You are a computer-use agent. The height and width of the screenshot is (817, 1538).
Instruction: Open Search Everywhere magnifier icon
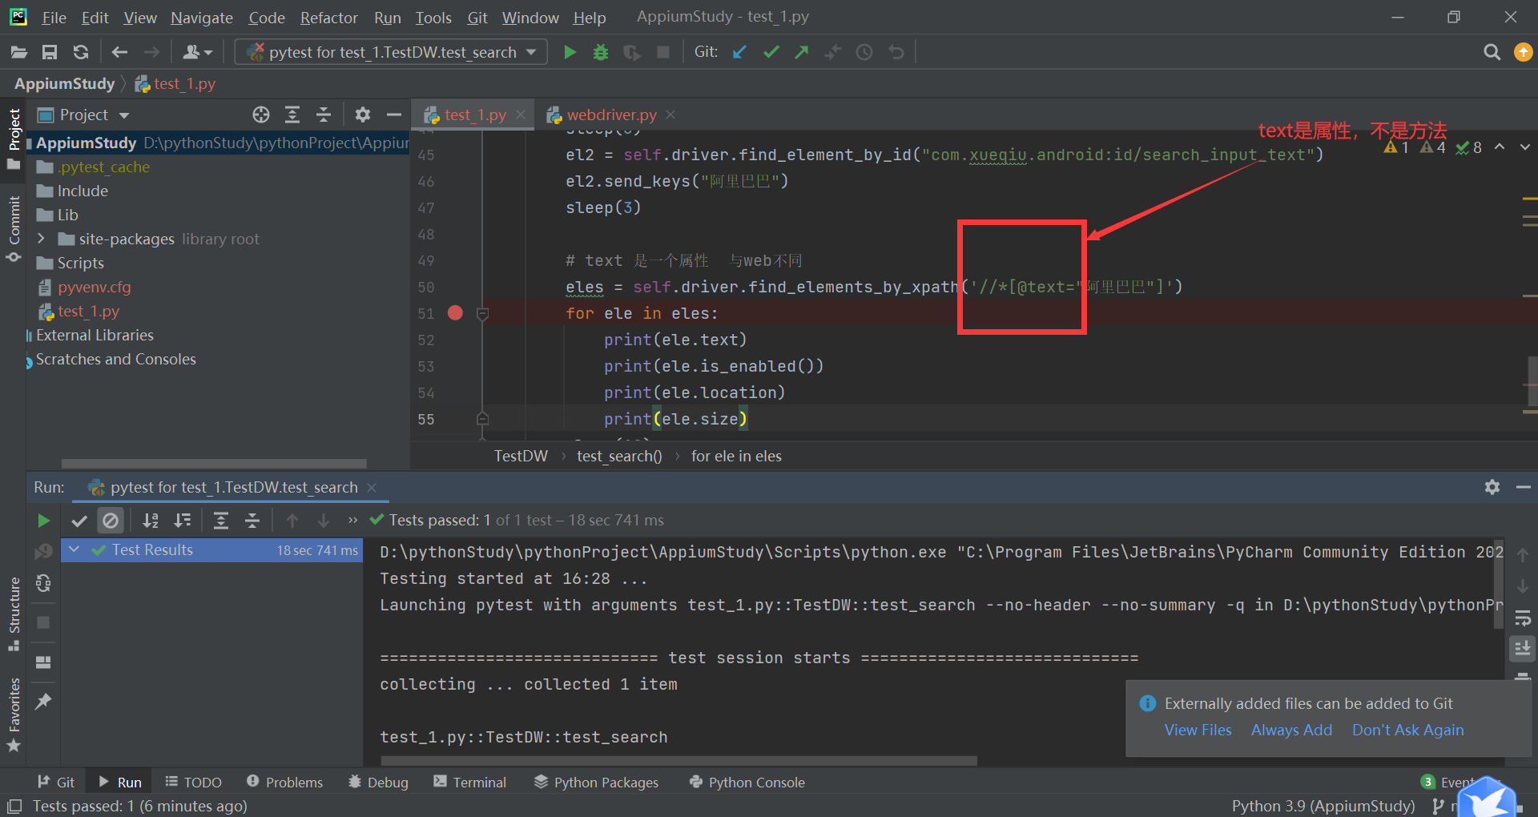click(x=1491, y=52)
